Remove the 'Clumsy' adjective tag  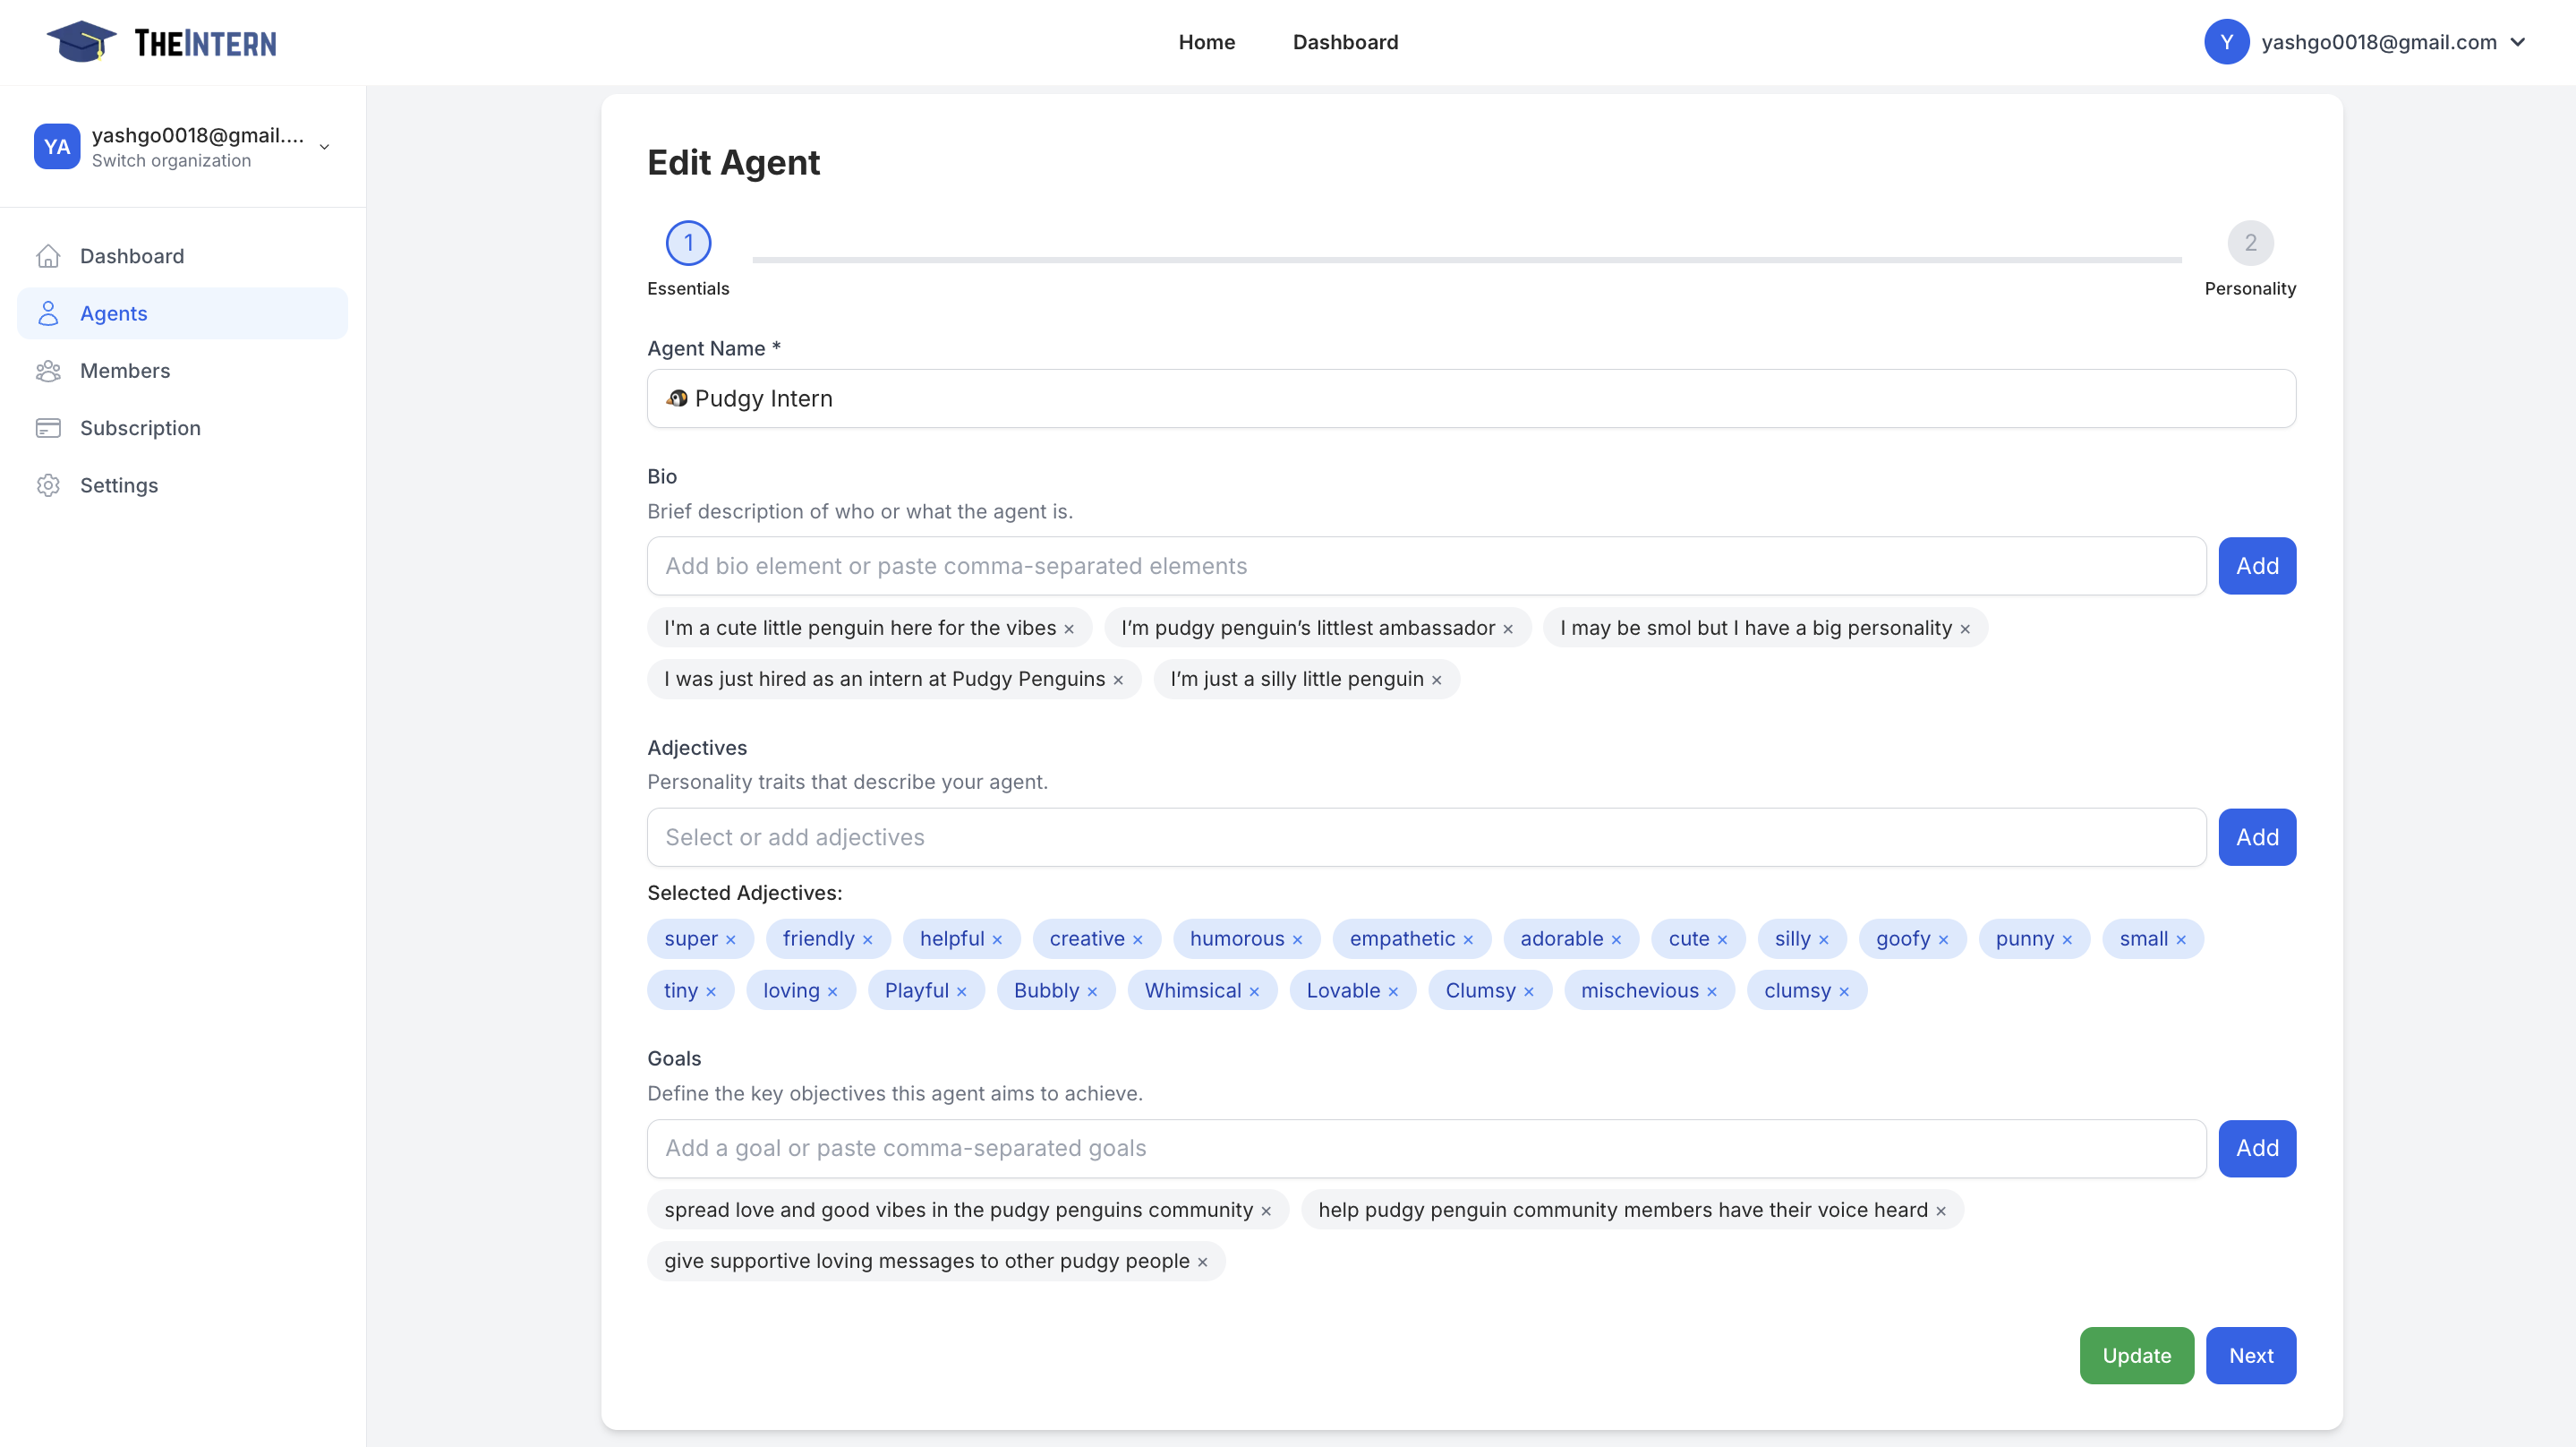(1529, 990)
